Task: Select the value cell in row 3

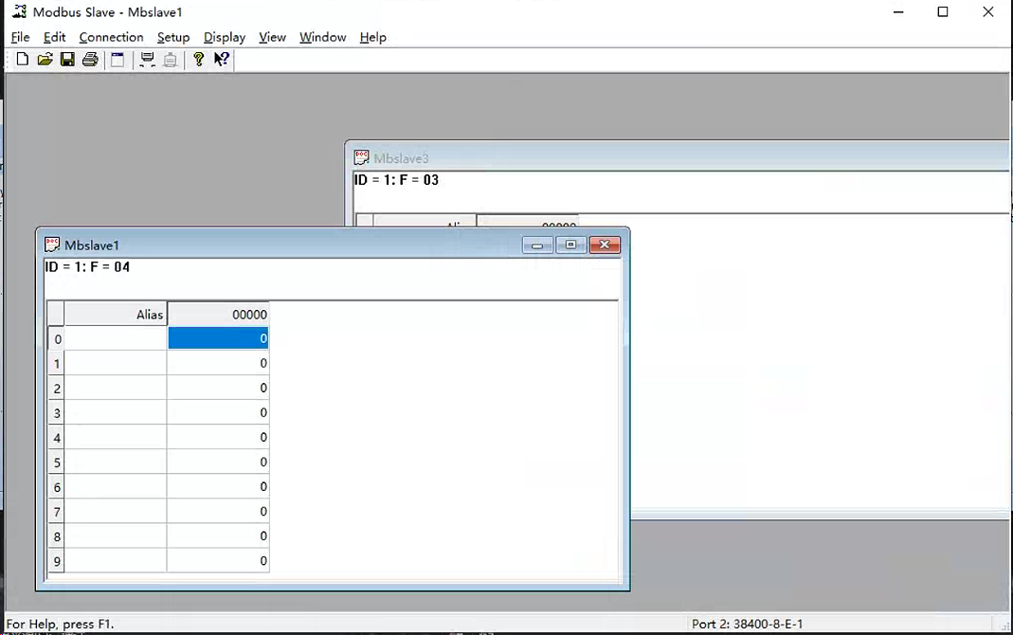Action: pos(218,412)
